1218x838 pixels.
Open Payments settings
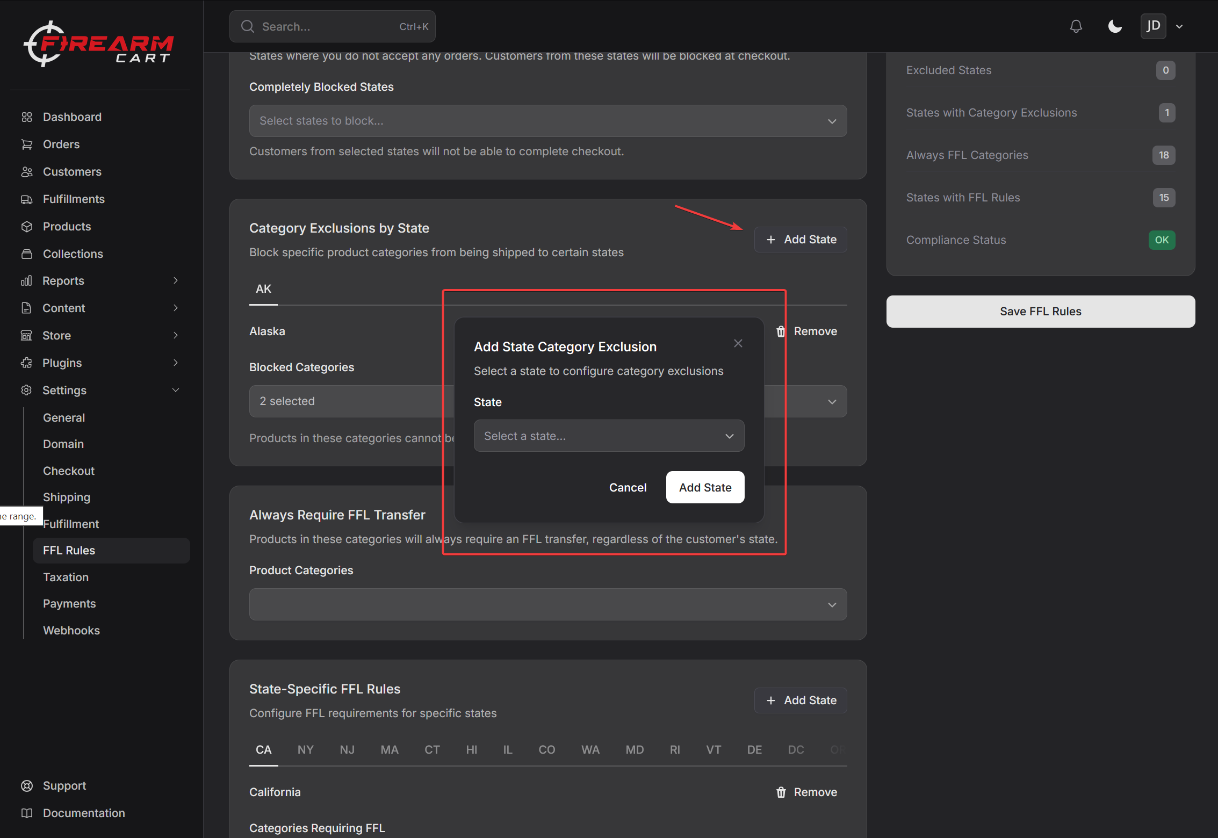69,604
